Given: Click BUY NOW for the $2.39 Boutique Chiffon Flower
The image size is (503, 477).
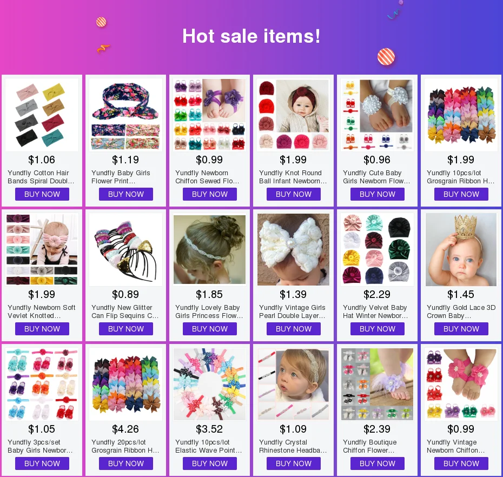Looking at the screenshot, I should (378, 463).
